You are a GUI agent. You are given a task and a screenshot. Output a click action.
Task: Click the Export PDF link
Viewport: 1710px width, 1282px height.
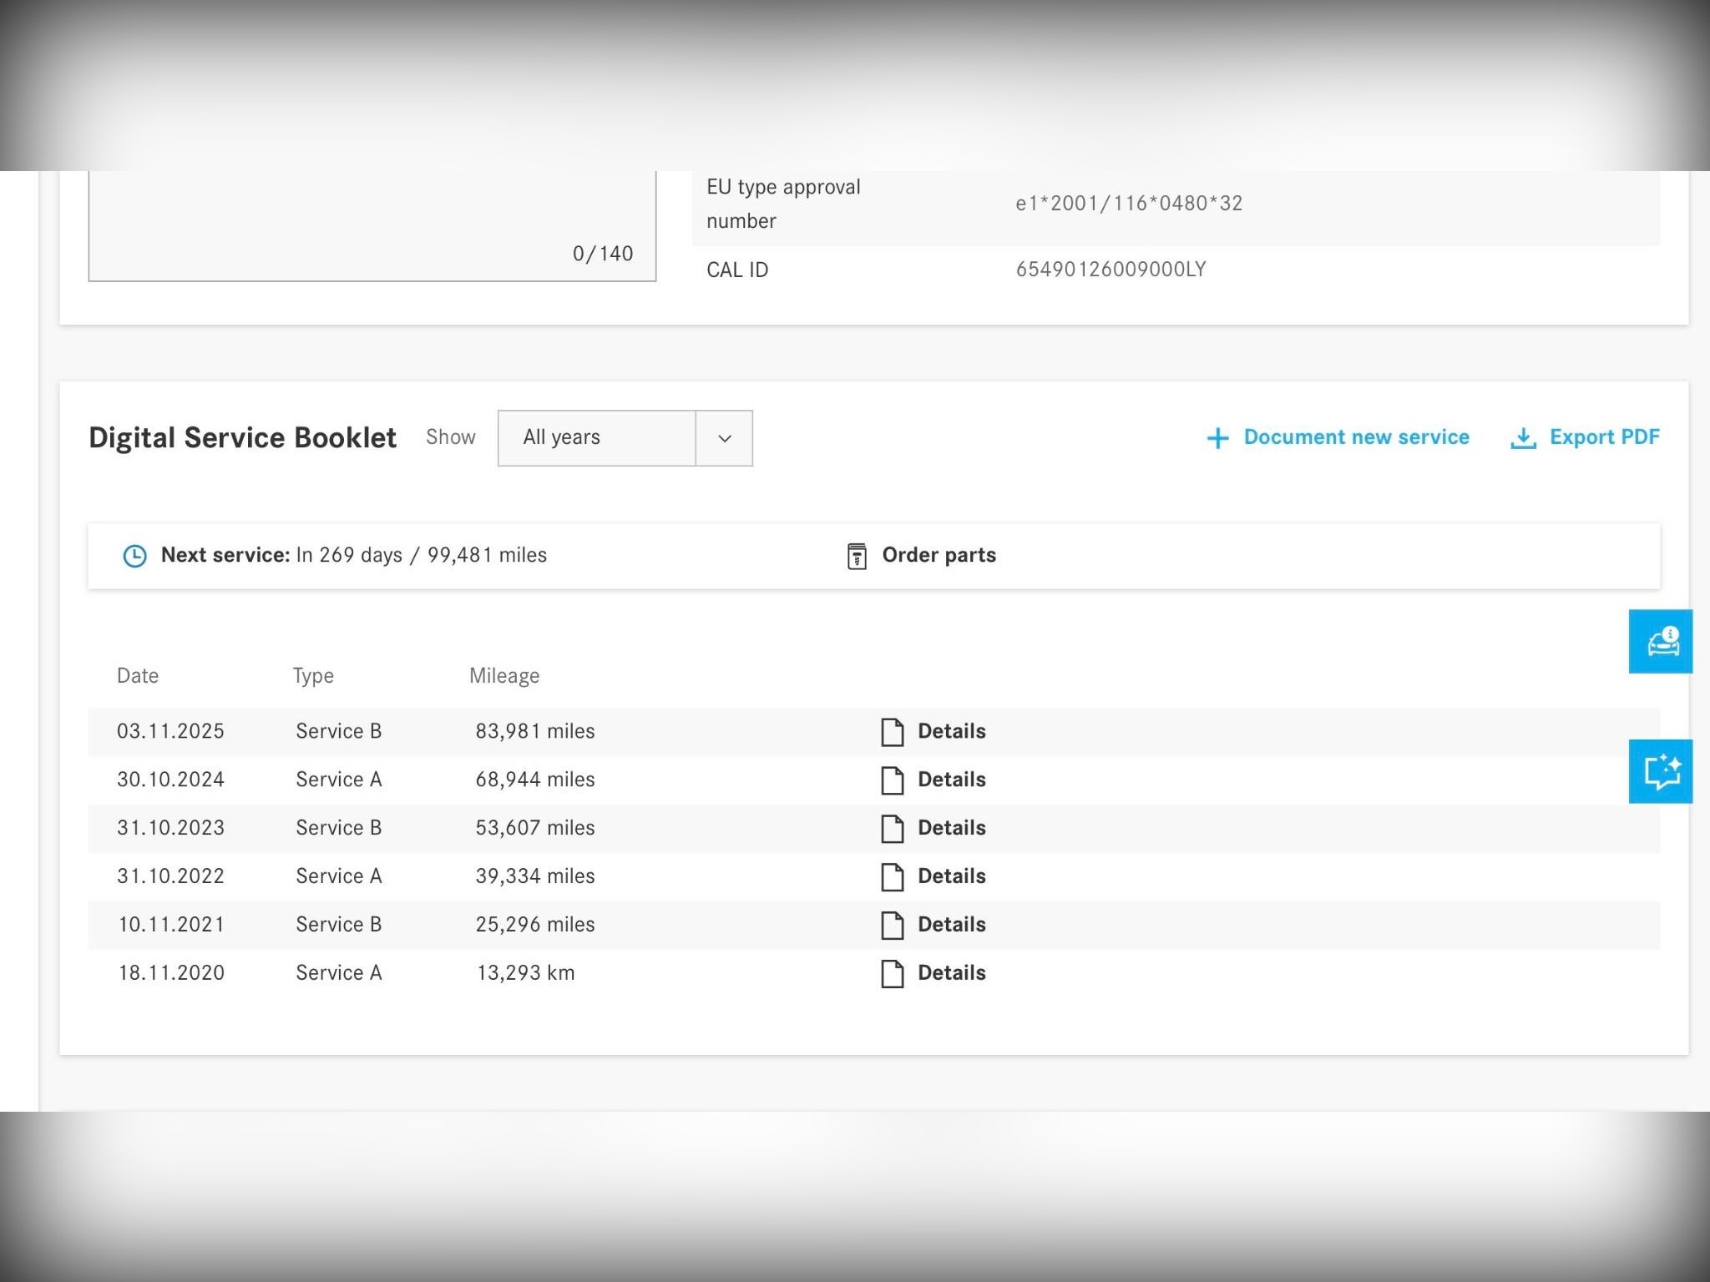(1604, 437)
